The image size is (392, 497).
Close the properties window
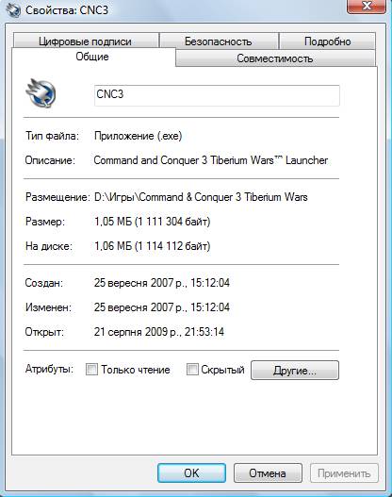tap(367, 7)
